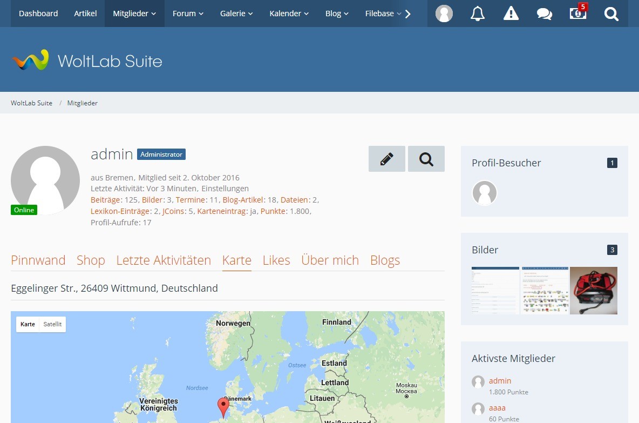Open the red cable Bilder thumbnail
The height and width of the screenshot is (423, 639).
click(593, 291)
